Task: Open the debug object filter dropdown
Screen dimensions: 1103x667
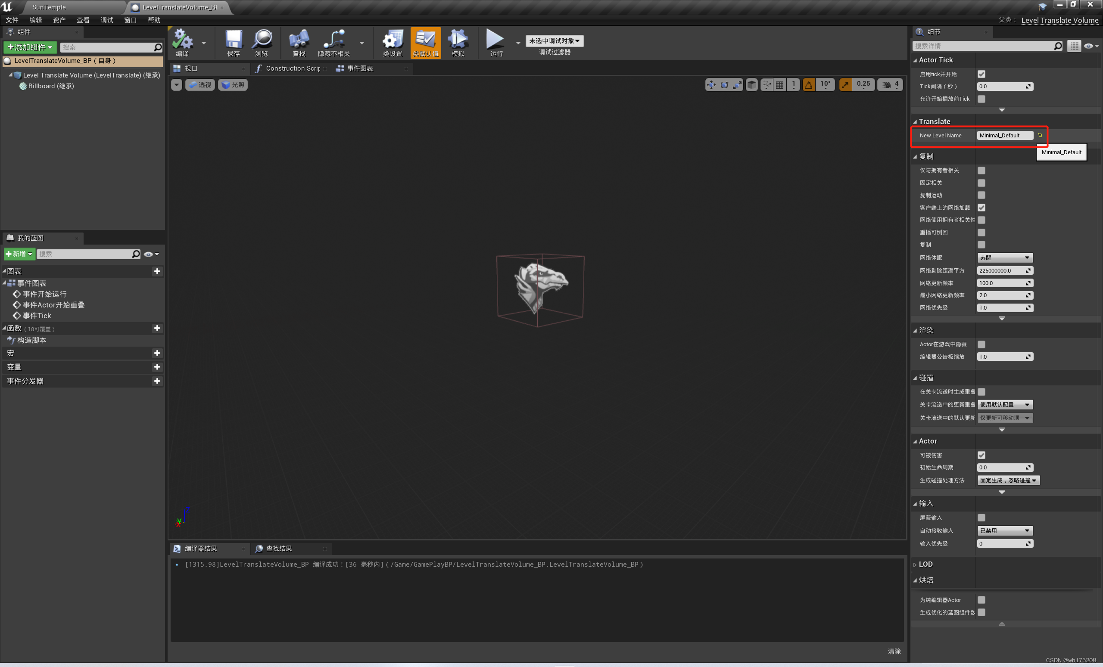Action: 554,41
